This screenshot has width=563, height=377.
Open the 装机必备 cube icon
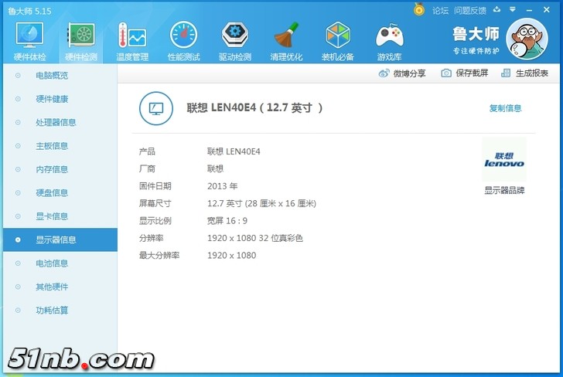(338, 40)
